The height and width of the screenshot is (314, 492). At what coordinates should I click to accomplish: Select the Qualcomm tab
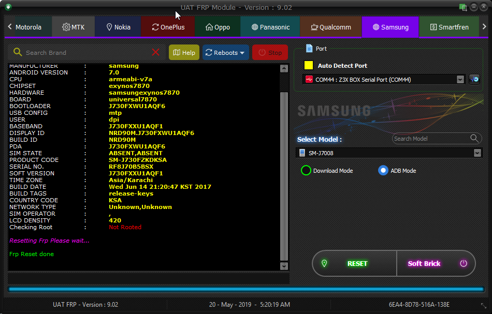(331, 27)
